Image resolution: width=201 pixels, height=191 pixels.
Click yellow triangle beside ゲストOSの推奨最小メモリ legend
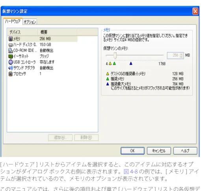108,74
